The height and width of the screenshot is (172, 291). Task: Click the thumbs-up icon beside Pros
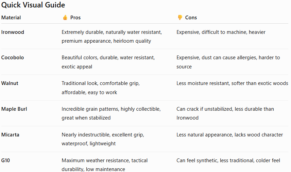[65, 18]
